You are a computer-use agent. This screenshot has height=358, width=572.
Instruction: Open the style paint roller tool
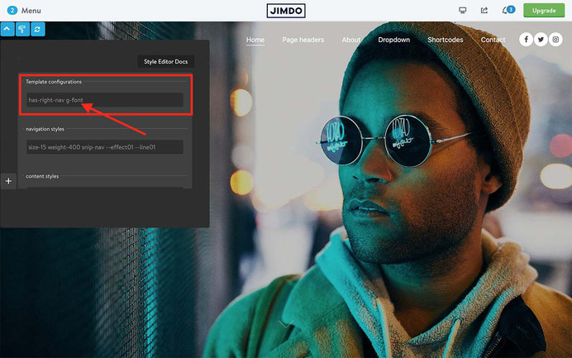[22, 29]
